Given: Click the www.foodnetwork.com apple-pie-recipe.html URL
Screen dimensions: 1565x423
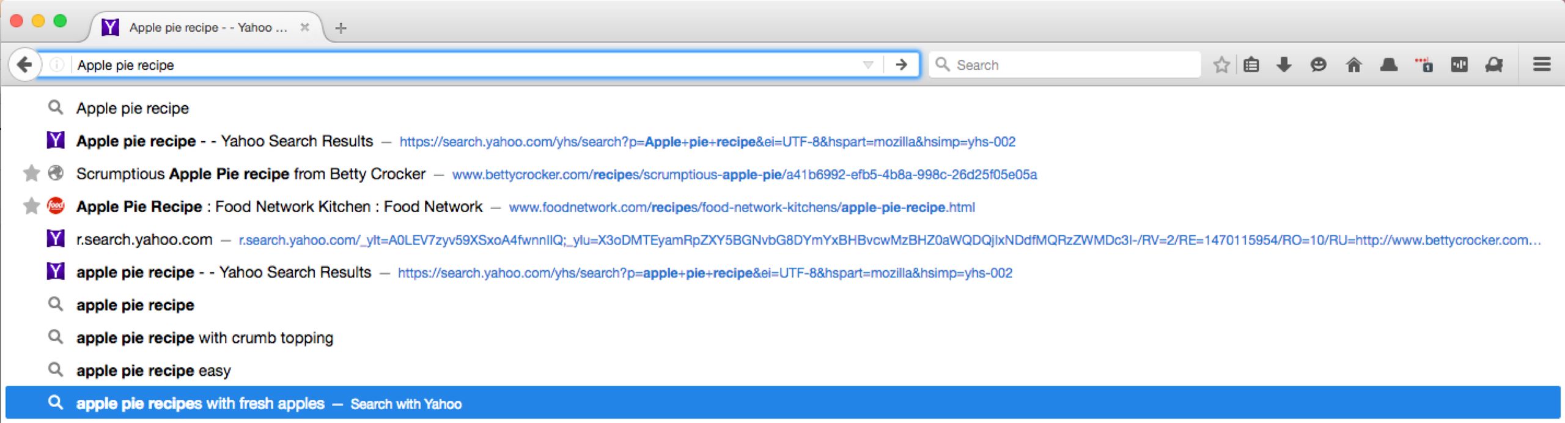Looking at the screenshot, I should click(x=742, y=208).
